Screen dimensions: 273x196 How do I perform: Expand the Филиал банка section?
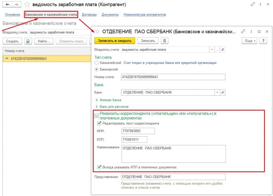coord(97,100)
